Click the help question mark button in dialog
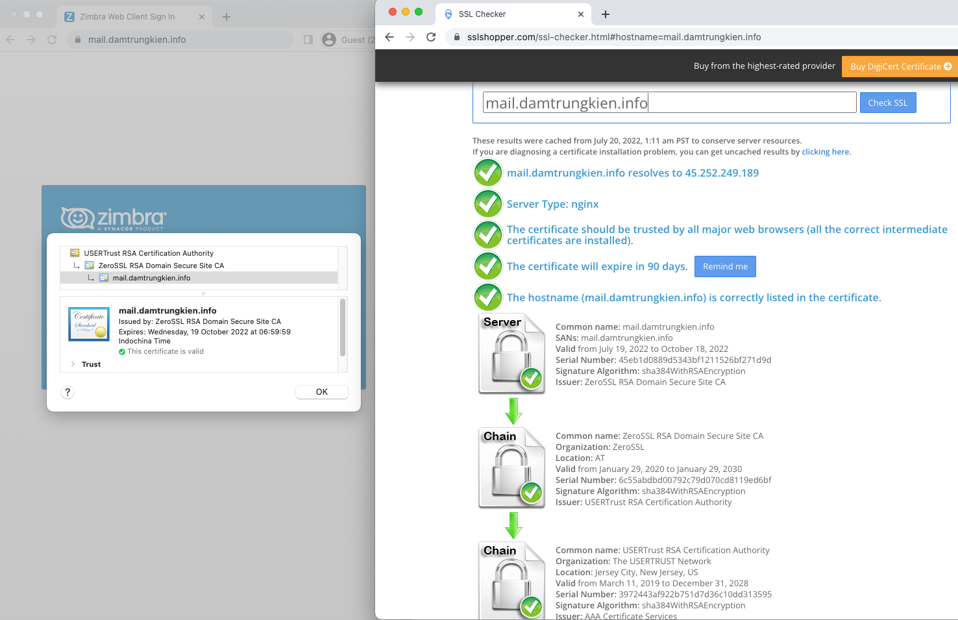The image size is (958, 620). [68, 392]
